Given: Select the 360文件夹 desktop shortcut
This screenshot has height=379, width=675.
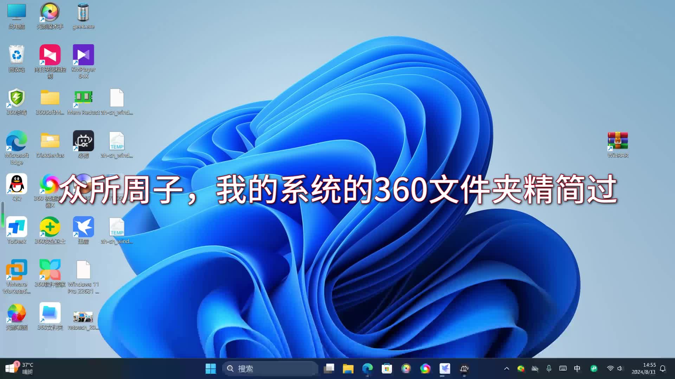Looking at the screenshot, I should [x=50, y=317].
